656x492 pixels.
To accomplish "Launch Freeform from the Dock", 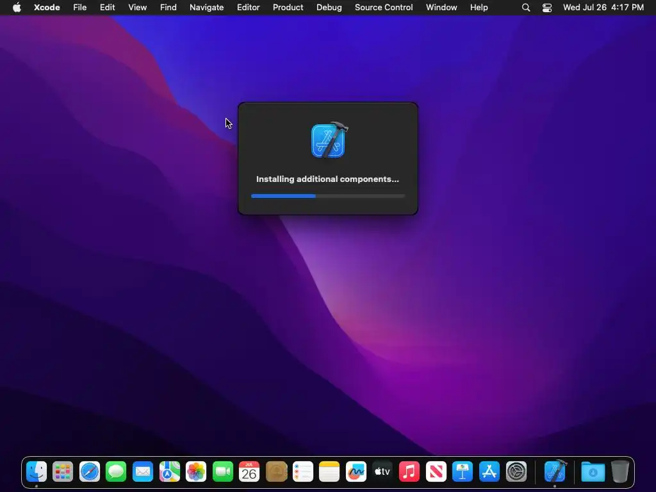I will pos(356,471).
